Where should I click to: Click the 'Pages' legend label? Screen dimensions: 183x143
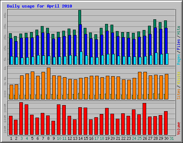tap(178, 59)
